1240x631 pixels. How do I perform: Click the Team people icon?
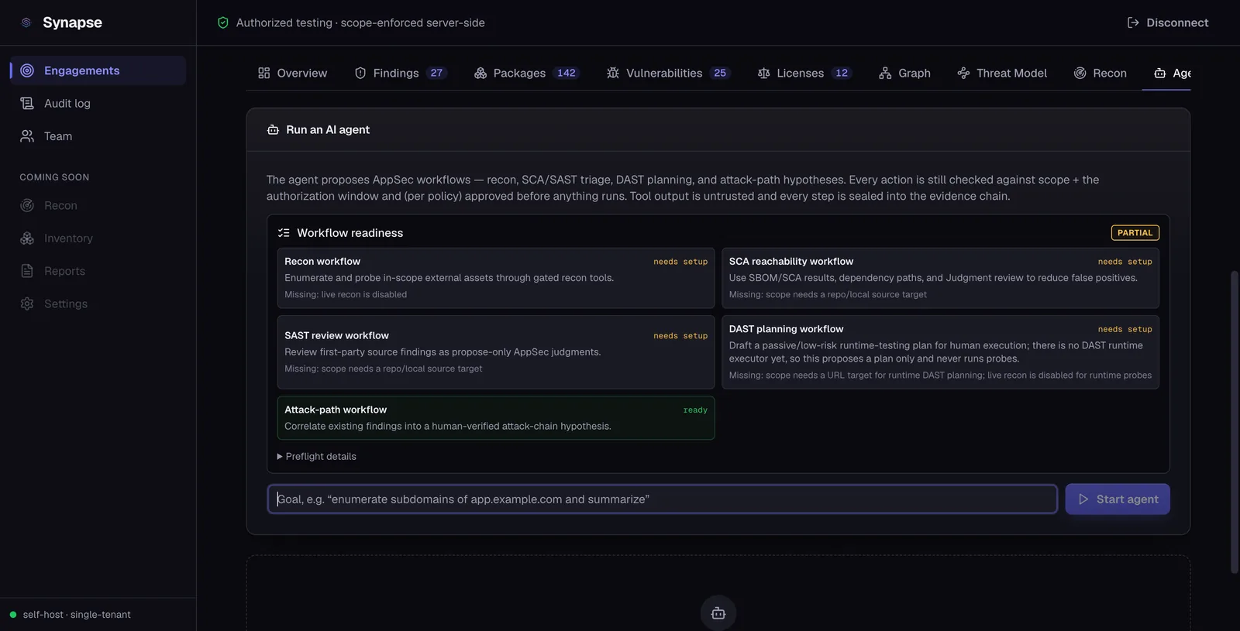tap(27, 136)
